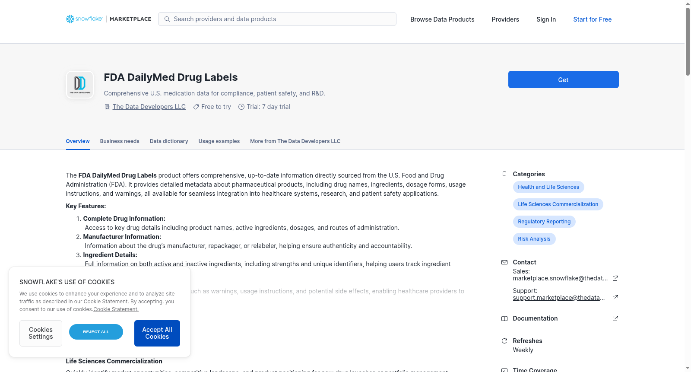Switch to Business needs tab
The image size is (691, 372).
(x=120, y=141)
